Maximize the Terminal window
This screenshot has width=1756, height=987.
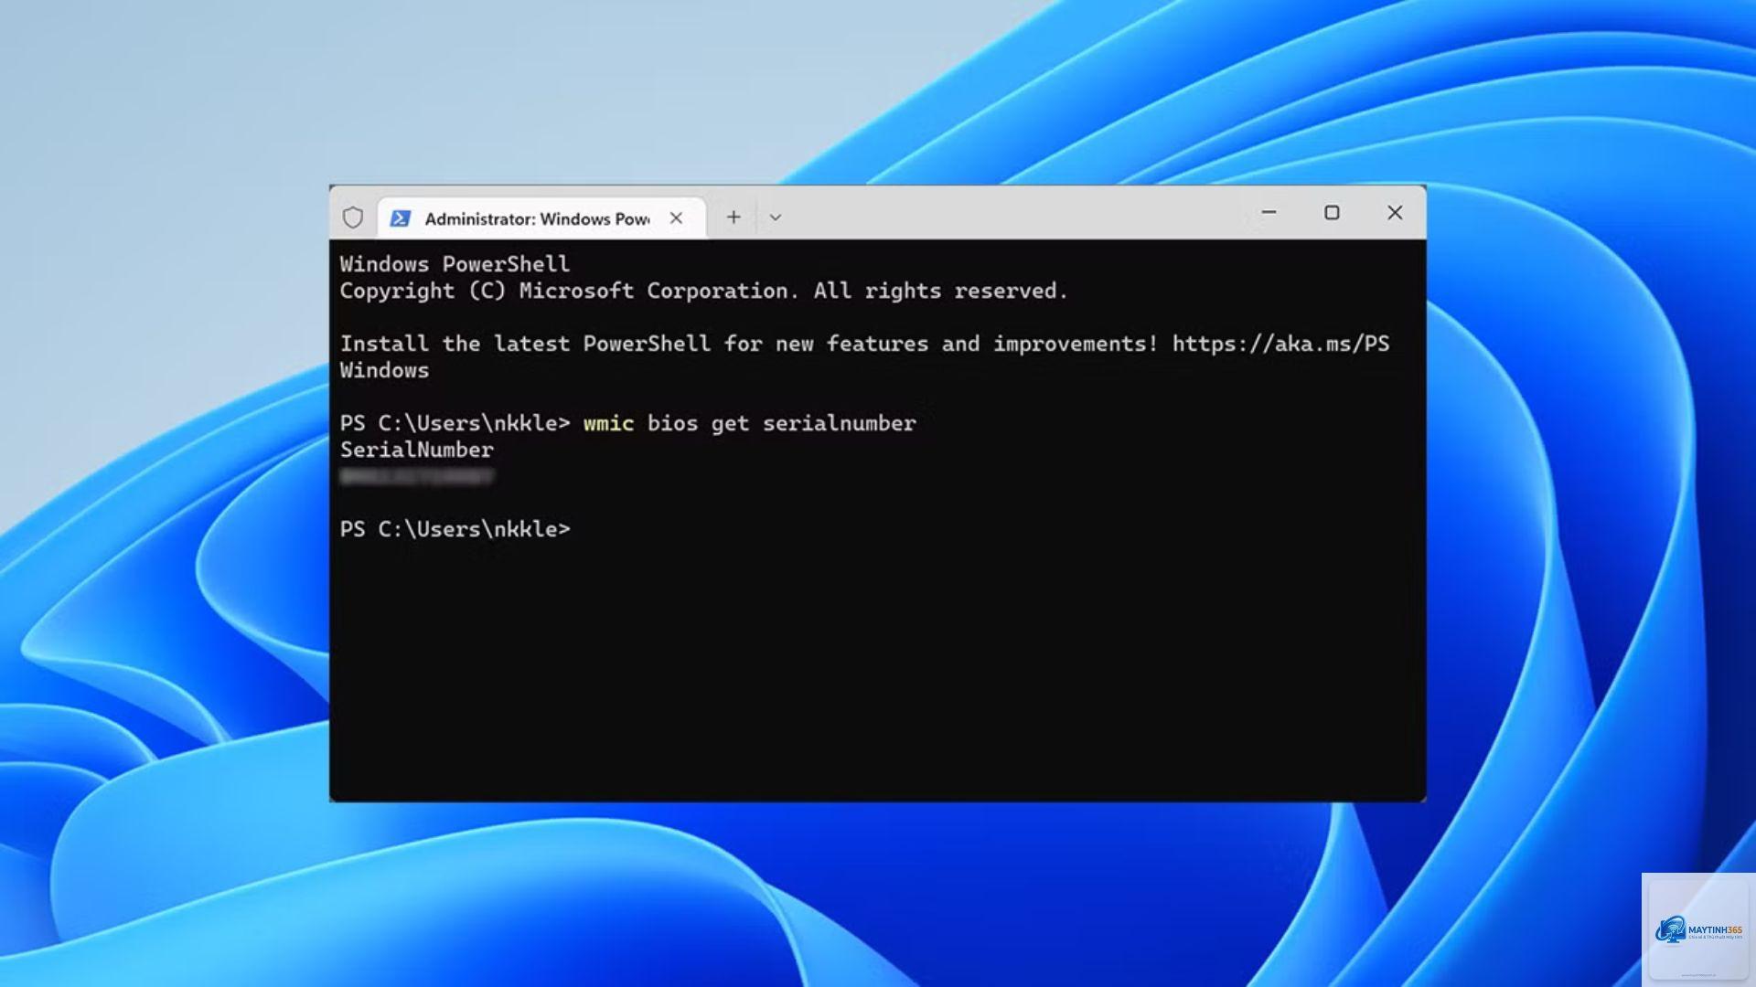point(1332,212)
